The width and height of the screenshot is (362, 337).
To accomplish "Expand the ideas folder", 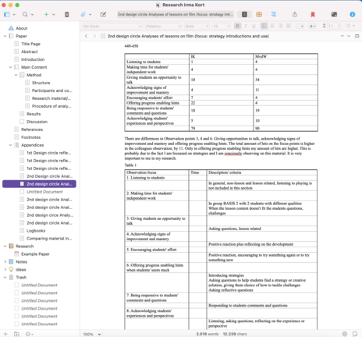I will (5, 270).
